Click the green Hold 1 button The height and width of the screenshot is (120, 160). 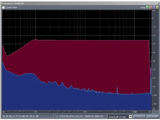(148, 7)
